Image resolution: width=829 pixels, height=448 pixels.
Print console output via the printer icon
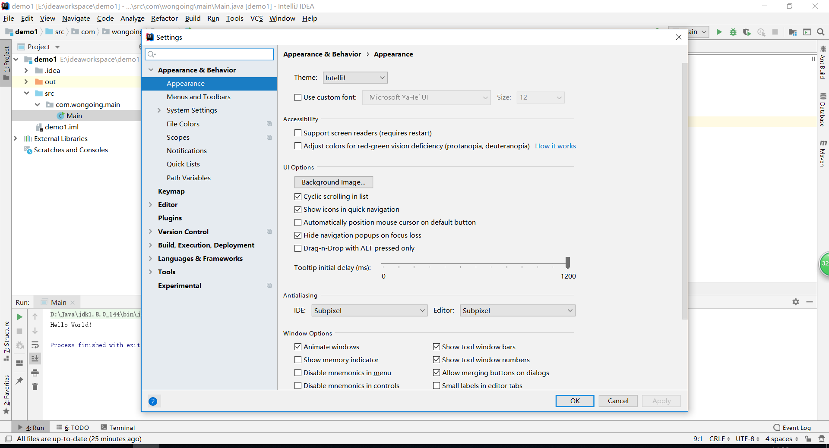click(x=35, y=373)
